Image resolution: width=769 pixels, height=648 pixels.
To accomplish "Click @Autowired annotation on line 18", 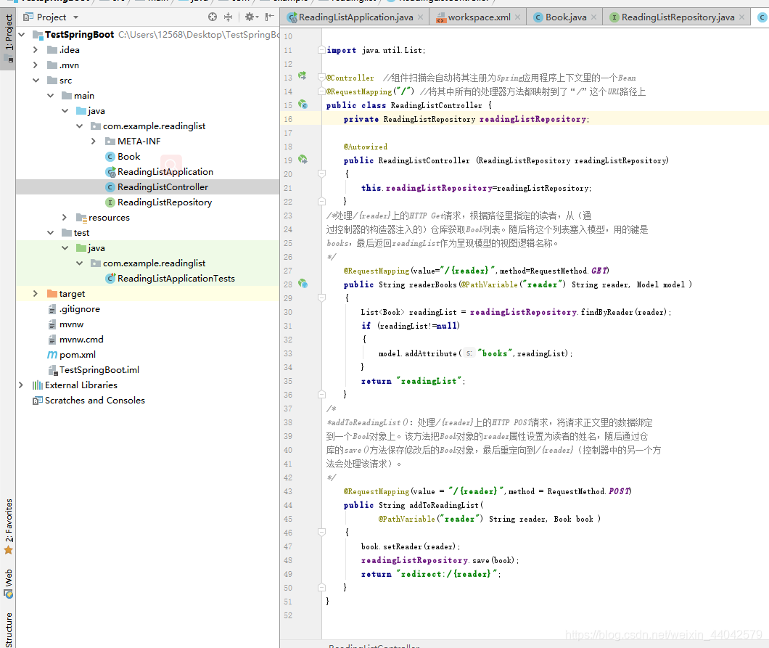I will pyautogui.click(x=366, y=147).
